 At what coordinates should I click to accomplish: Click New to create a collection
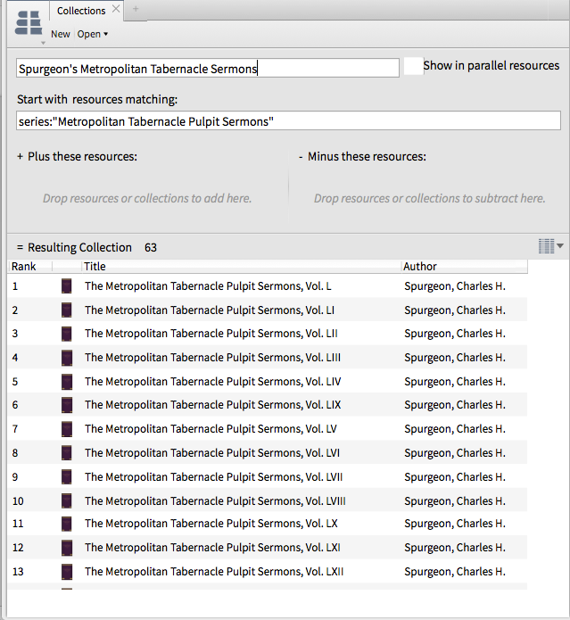[x=60, y=34]
